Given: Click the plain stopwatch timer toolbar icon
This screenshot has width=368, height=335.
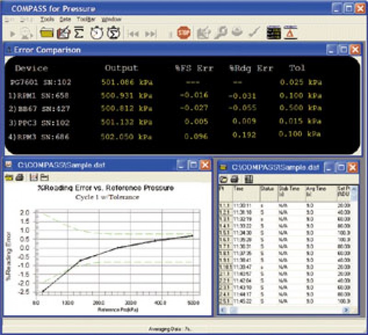Looking at the screenshot, I should (x=96, y=33).
